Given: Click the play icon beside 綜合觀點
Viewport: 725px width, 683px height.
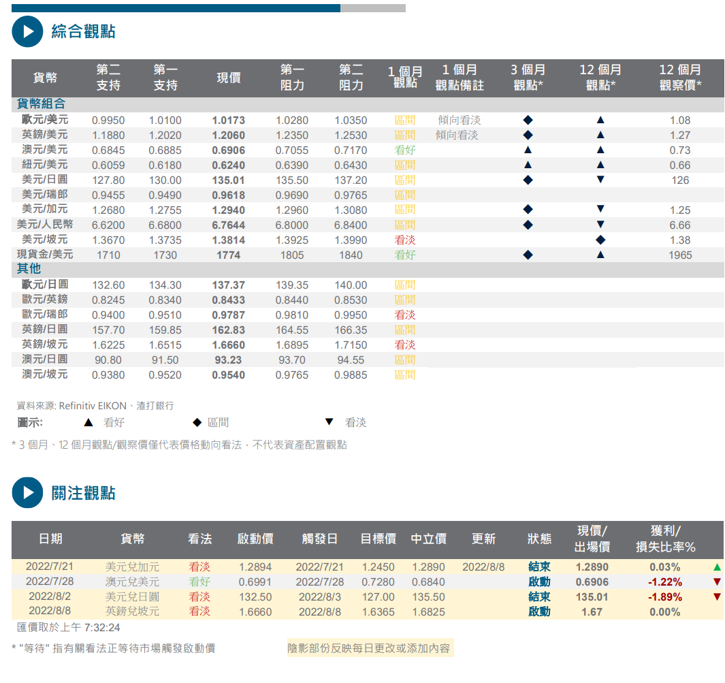Looking at the screenshot, I should point(27,31).
